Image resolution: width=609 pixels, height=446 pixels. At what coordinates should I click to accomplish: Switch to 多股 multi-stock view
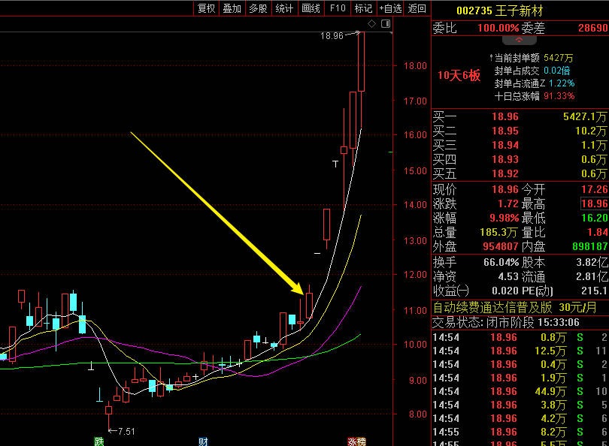point(258,8)
